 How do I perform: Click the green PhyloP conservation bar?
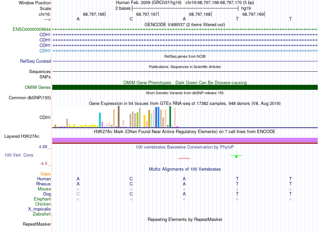pyautogui.click(x=236, y=157)
